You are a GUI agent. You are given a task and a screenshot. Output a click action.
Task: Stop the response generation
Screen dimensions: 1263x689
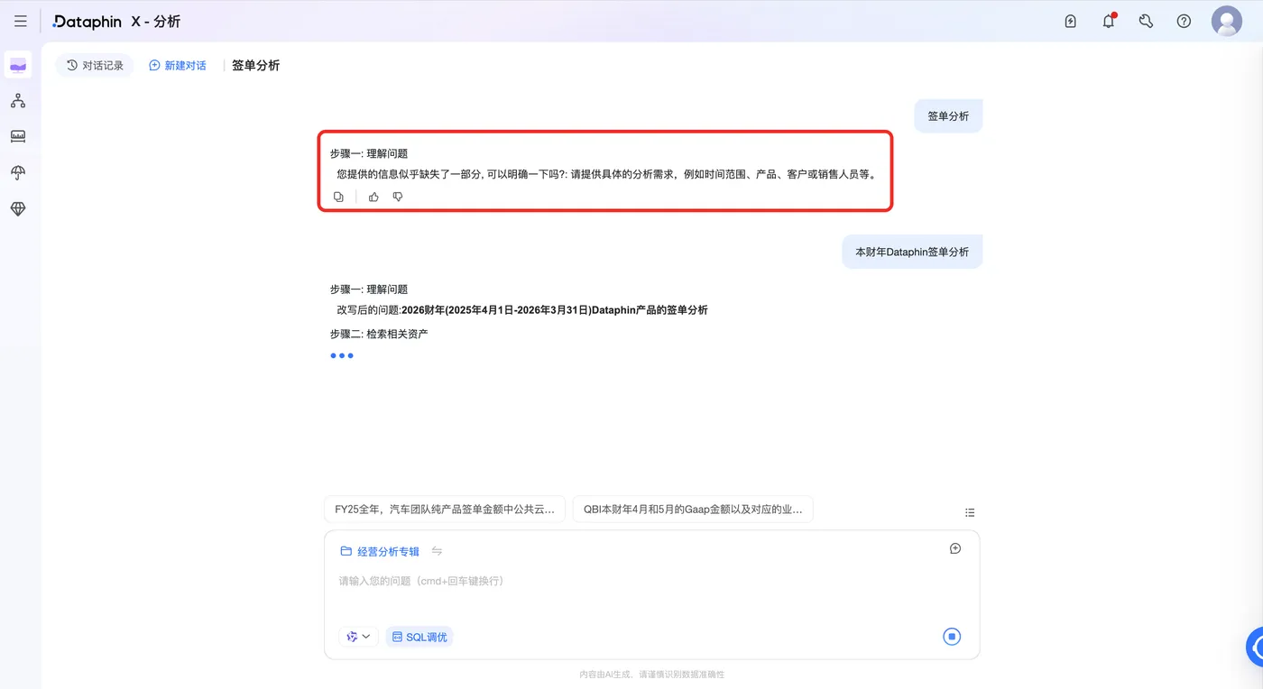[x=952, y=637]
